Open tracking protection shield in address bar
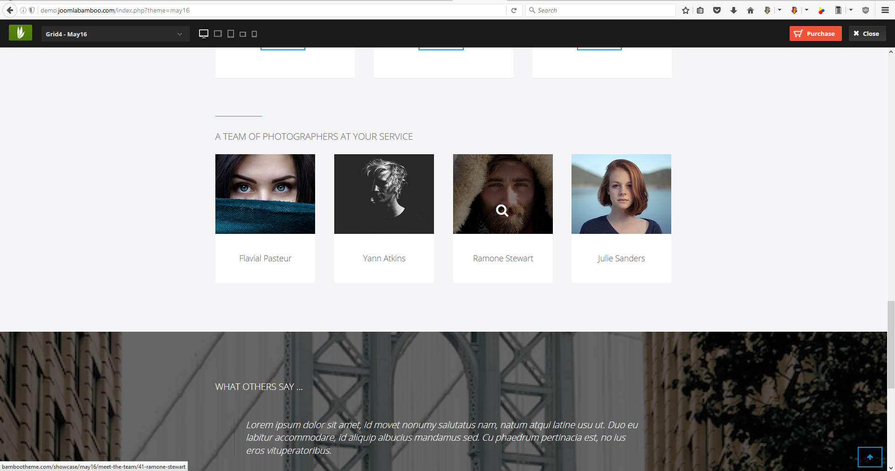This screenshot has height=471, width=895. click(32, 10)
